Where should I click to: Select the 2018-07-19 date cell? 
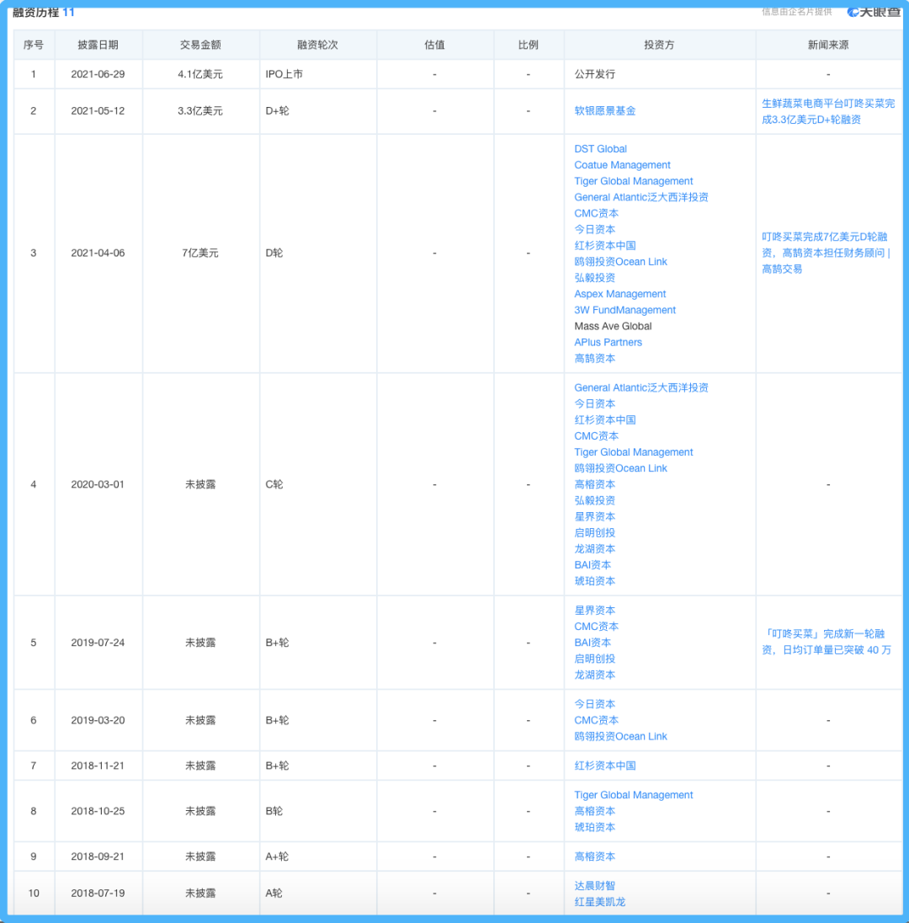[x=98, y=893]
